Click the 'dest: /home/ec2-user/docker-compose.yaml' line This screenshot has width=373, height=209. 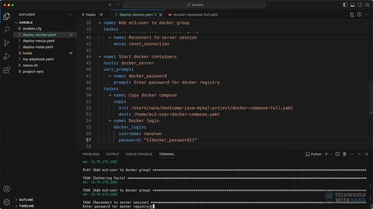[169, 114]
